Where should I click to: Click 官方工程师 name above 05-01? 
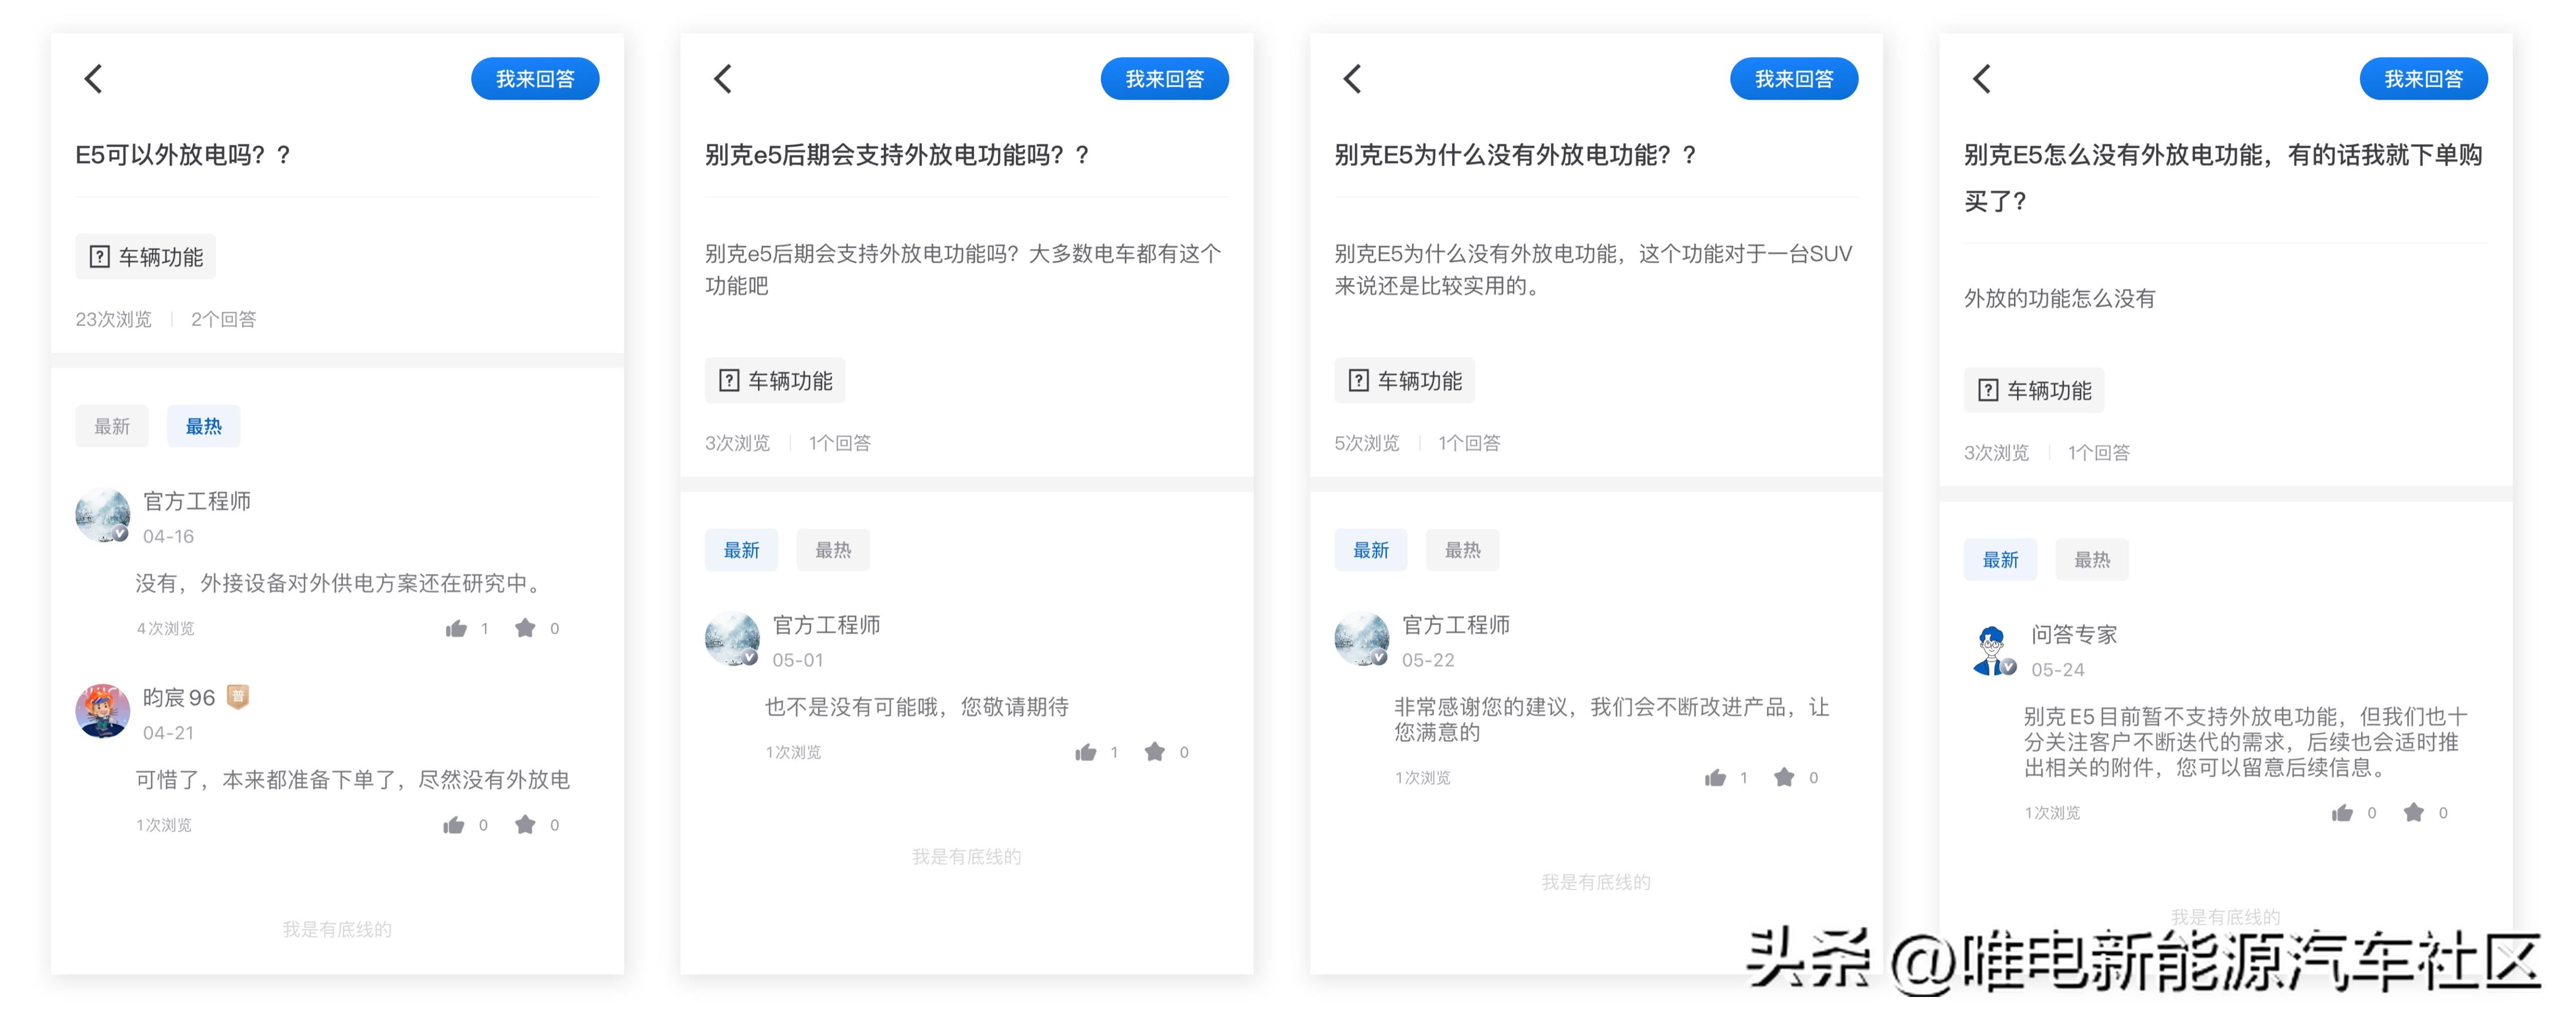click(x=826, y=625)
